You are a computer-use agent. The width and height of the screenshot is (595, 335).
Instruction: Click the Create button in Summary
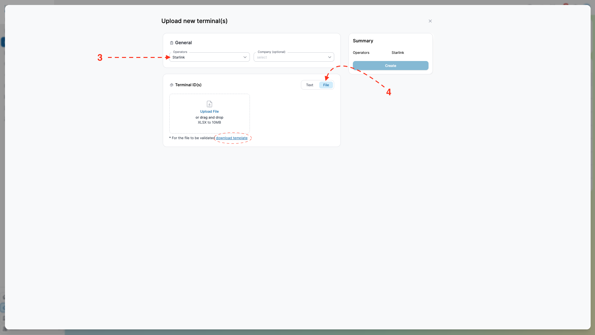click(x=391, y=66)
